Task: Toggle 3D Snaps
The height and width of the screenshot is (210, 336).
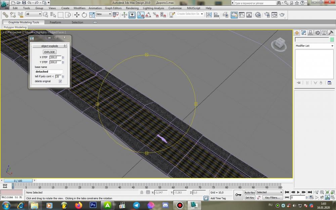Action: pos(141,15)
